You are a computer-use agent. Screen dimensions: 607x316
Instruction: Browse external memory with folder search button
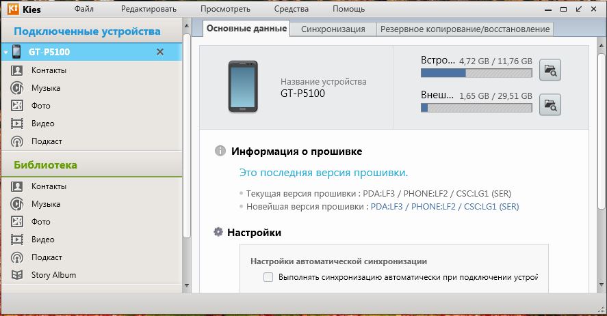[x=550, y=104]
